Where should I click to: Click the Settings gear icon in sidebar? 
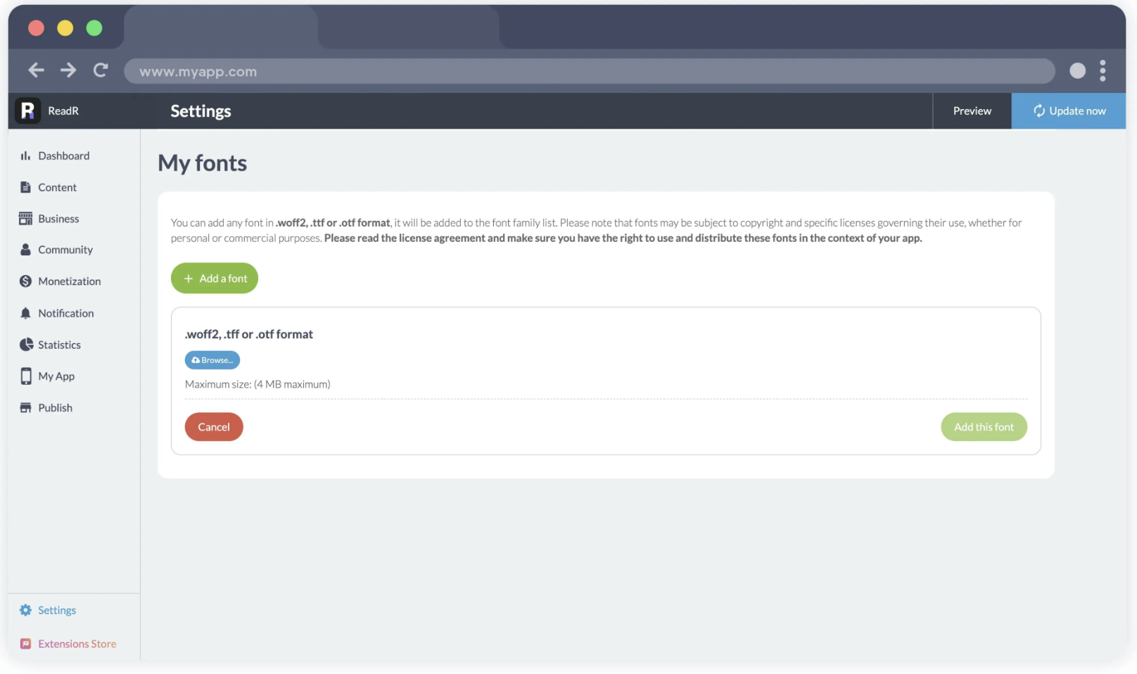coord(26,610)
